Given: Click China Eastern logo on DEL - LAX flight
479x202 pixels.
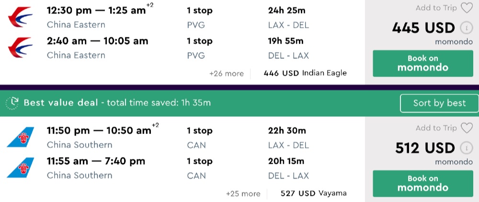Looking at the screenshot, I should tap(20, 47).
